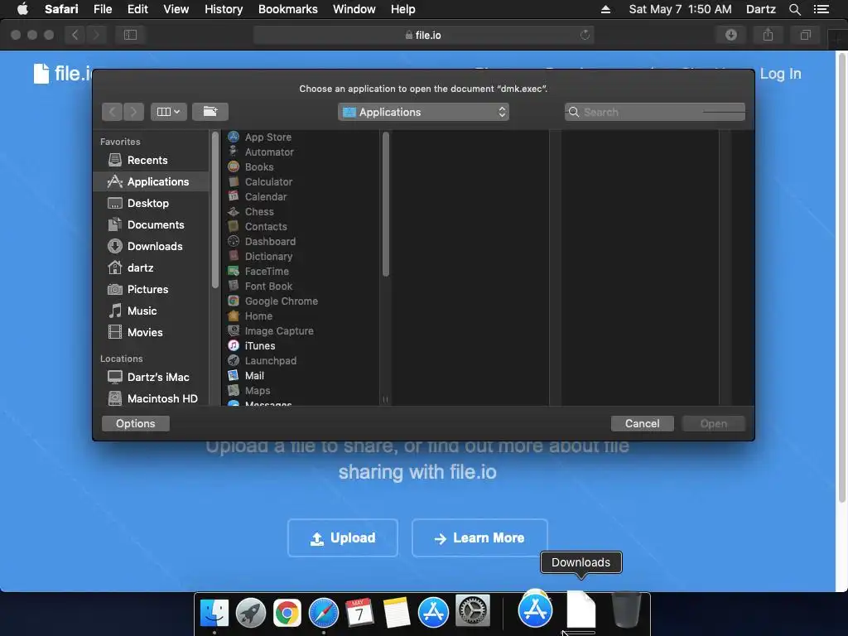The width and height of the screenshot is (848, 636).
Task: Toggle Safari sidebar button
Action: point(130,35)
